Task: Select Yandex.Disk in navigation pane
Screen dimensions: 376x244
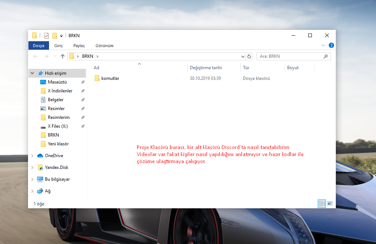Action: click(57, 167)
